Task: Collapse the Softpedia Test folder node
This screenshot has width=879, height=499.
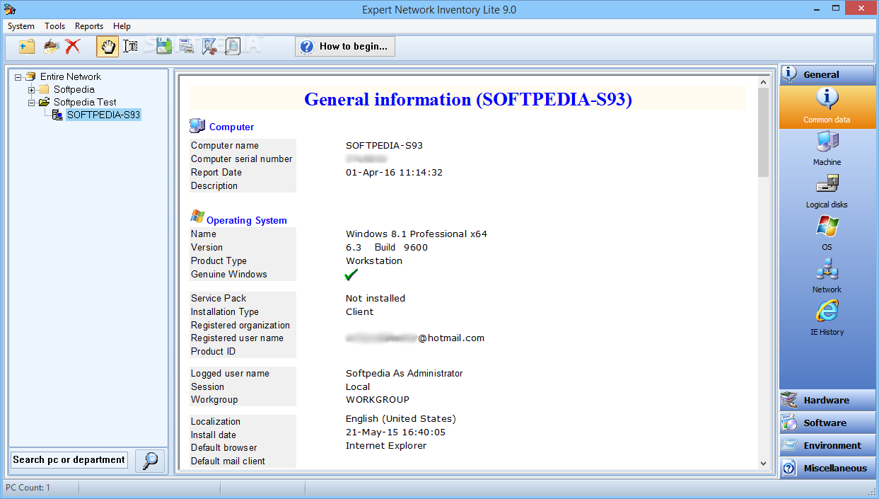Action: coord(31,102)
